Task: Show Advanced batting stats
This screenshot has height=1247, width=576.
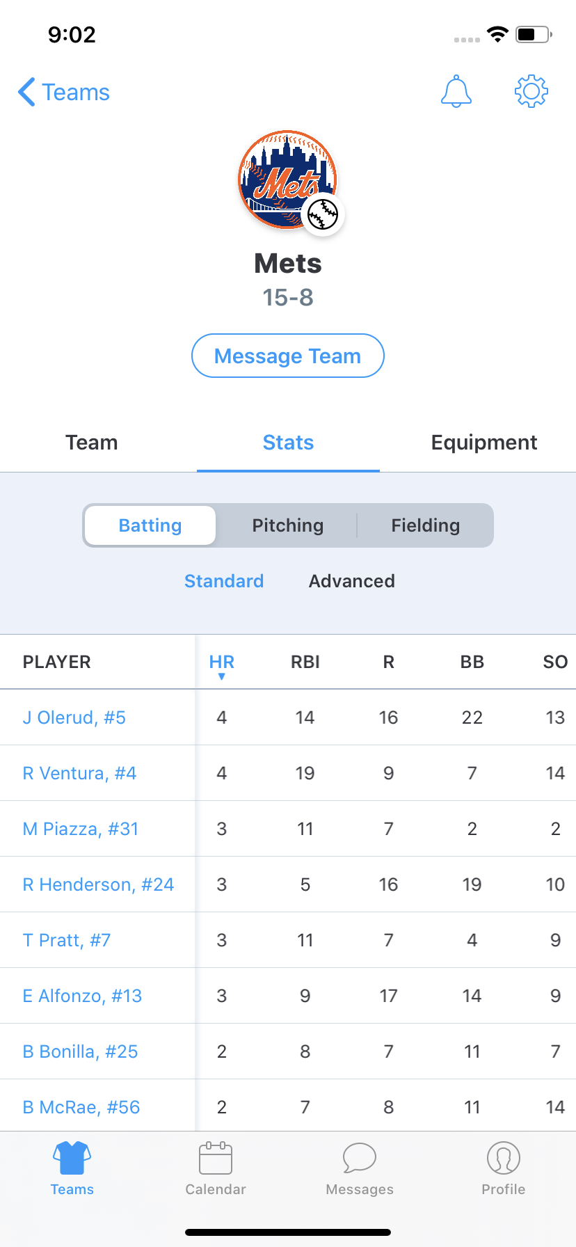Action: click(352, 581)
